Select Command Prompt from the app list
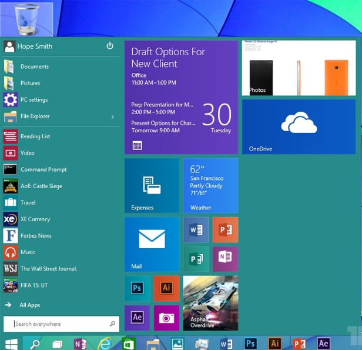 [43, 169]
